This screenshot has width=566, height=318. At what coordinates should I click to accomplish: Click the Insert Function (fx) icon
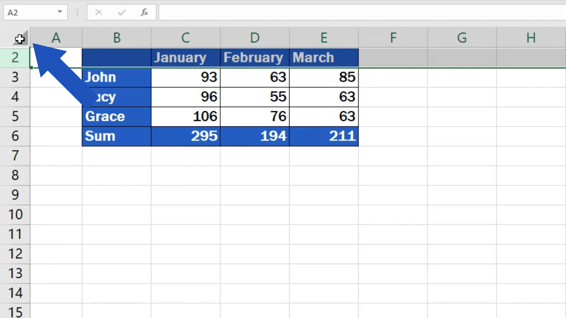tap(144, 12)
